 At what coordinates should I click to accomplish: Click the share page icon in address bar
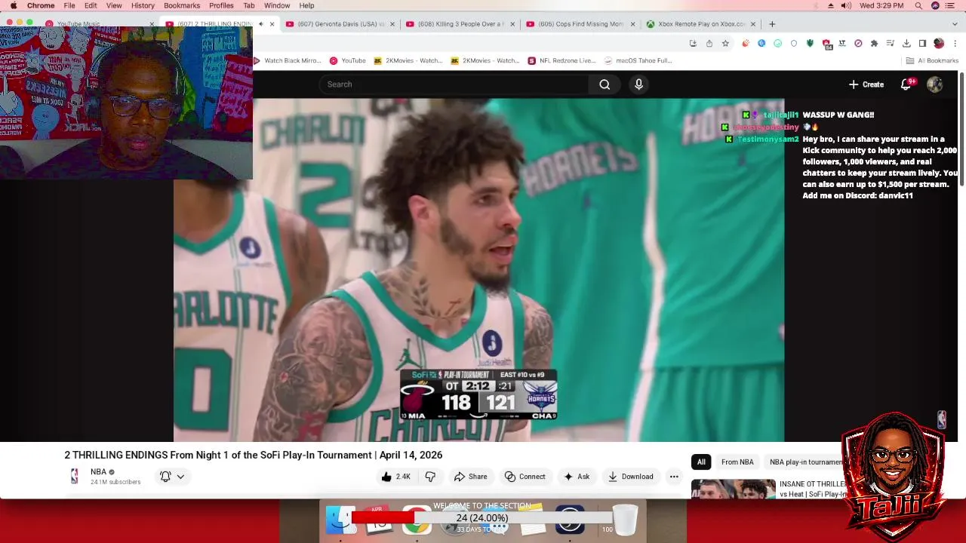pyautogui.click(x=709, y=44)
